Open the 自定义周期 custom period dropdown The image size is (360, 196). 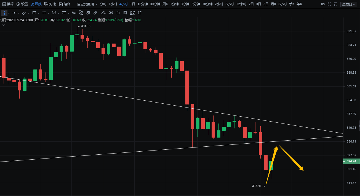pyautogui.click(x=87, y=4)
